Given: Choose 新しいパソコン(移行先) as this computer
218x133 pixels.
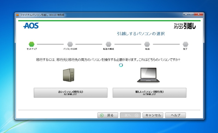Looking at the screenshot, I should (149, 93).
